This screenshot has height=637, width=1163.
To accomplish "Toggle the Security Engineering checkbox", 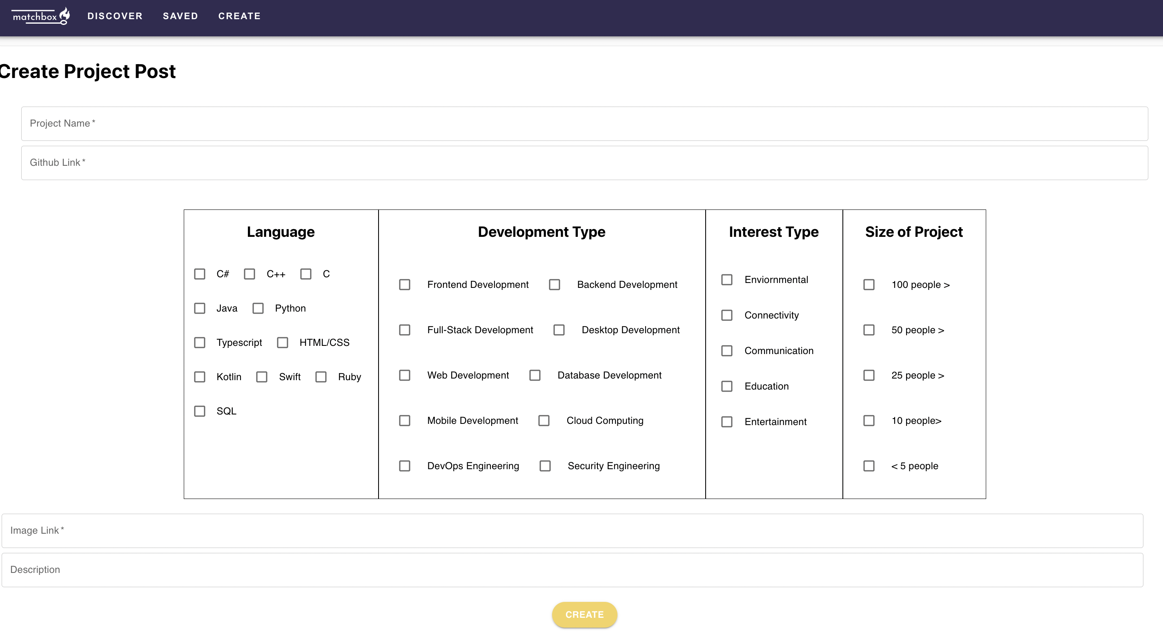I will (545, 466).
